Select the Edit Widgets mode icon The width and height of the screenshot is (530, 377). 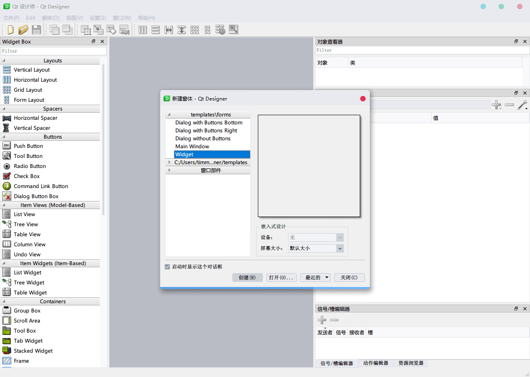click(x=86, y=30)
